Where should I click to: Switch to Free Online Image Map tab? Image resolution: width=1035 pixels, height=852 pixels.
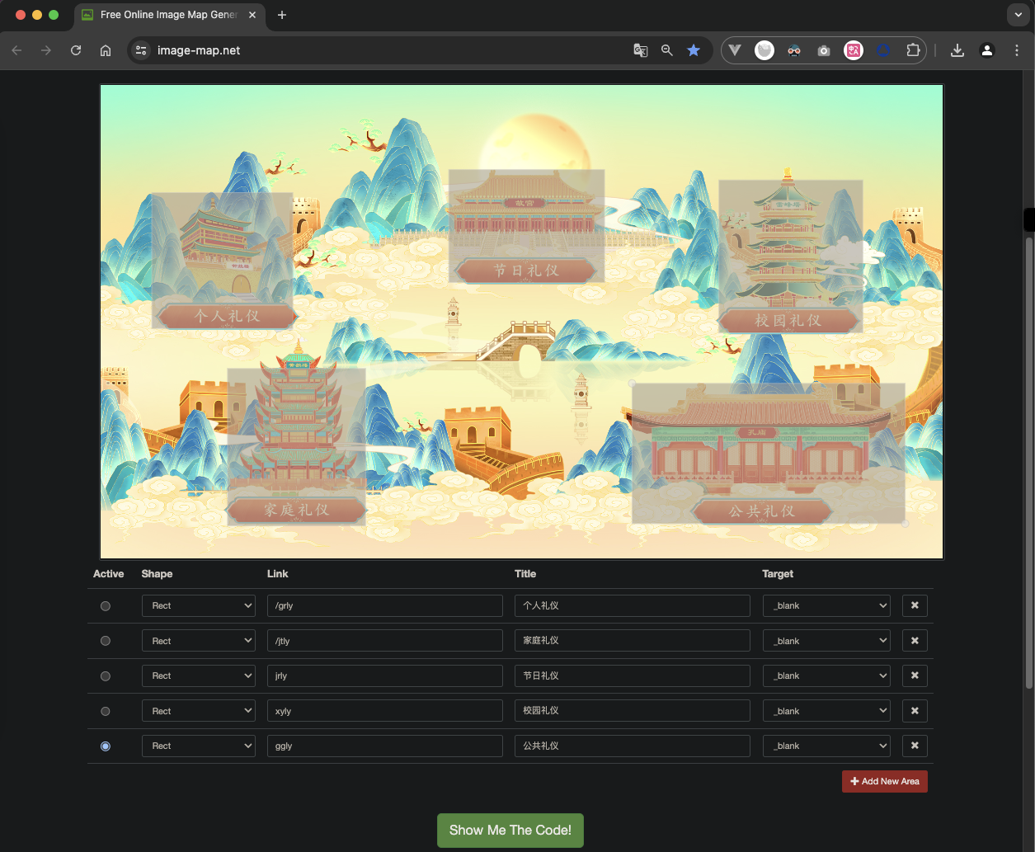pyautogui.click(x=168, y=15)
